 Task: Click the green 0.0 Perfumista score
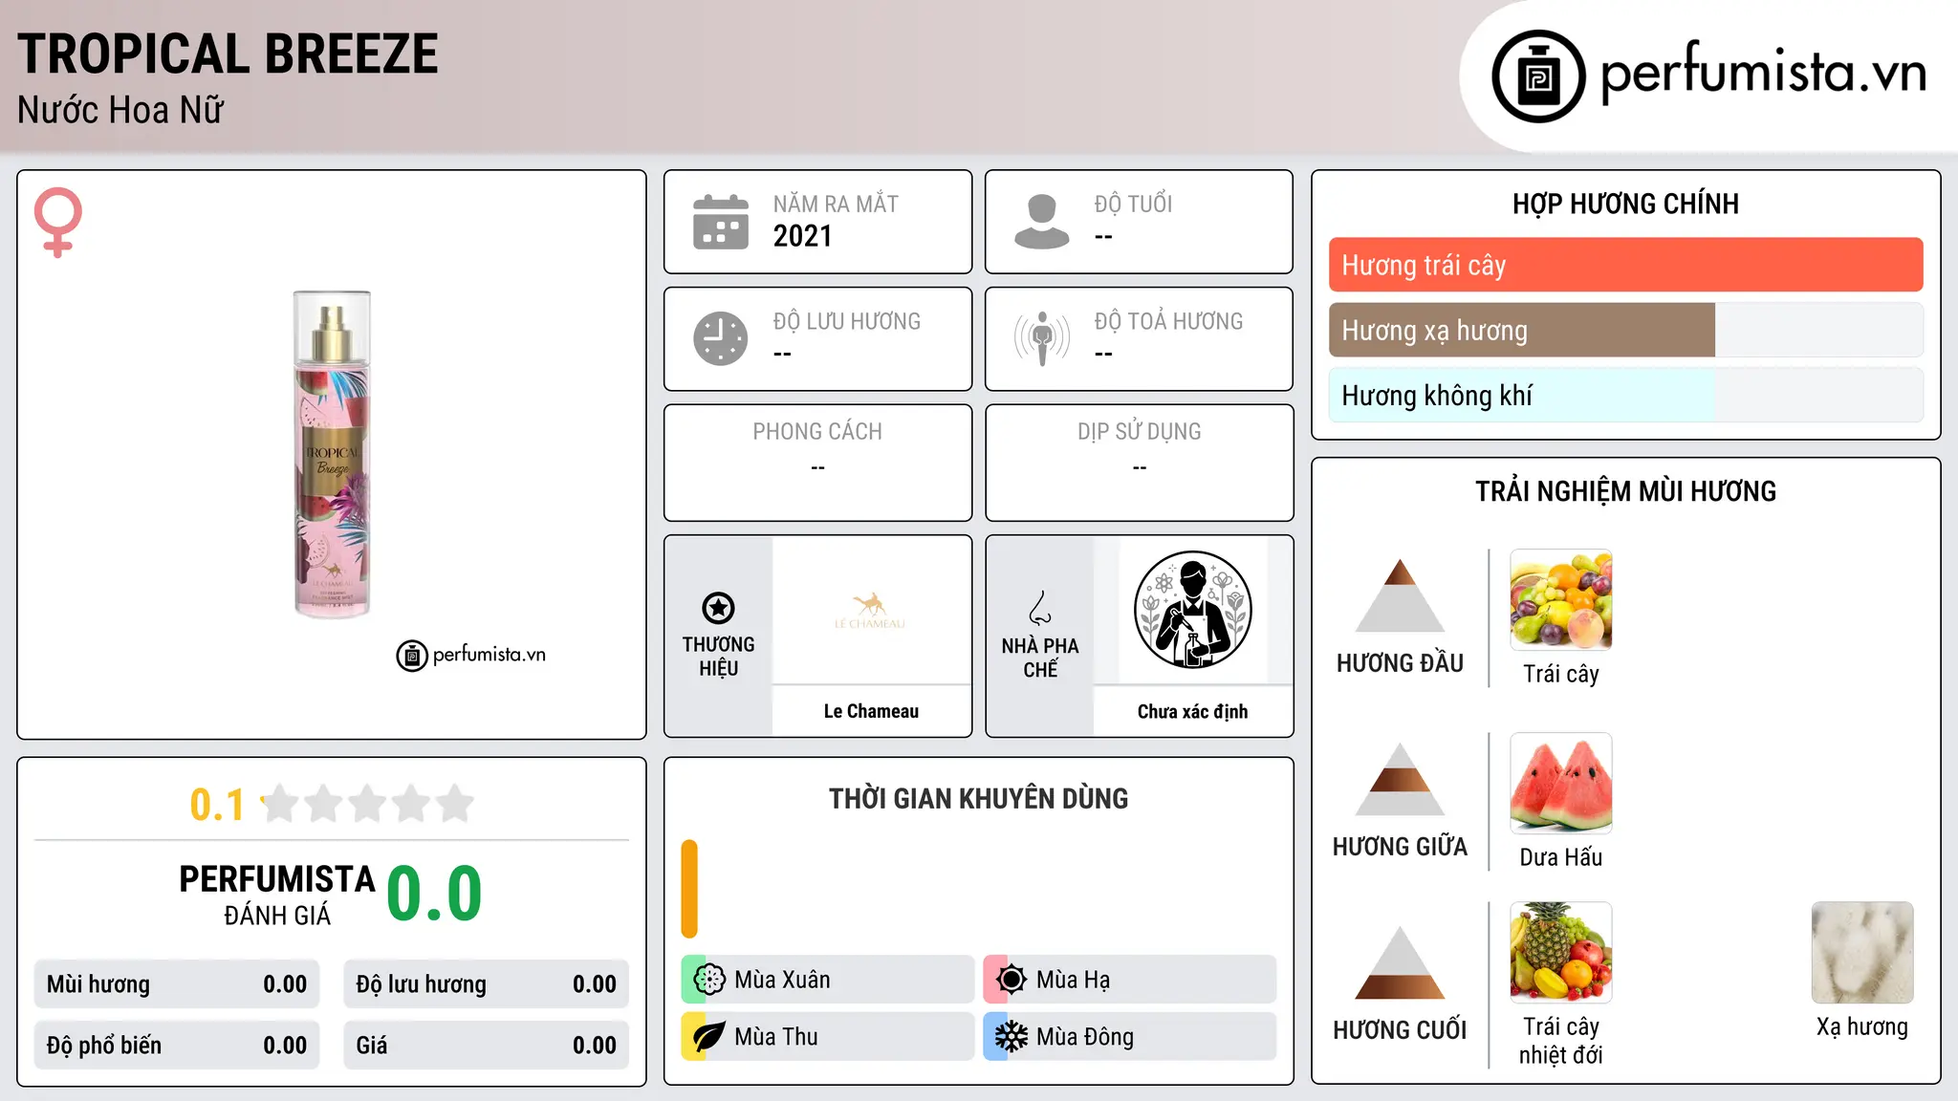(x=434, y=894)
